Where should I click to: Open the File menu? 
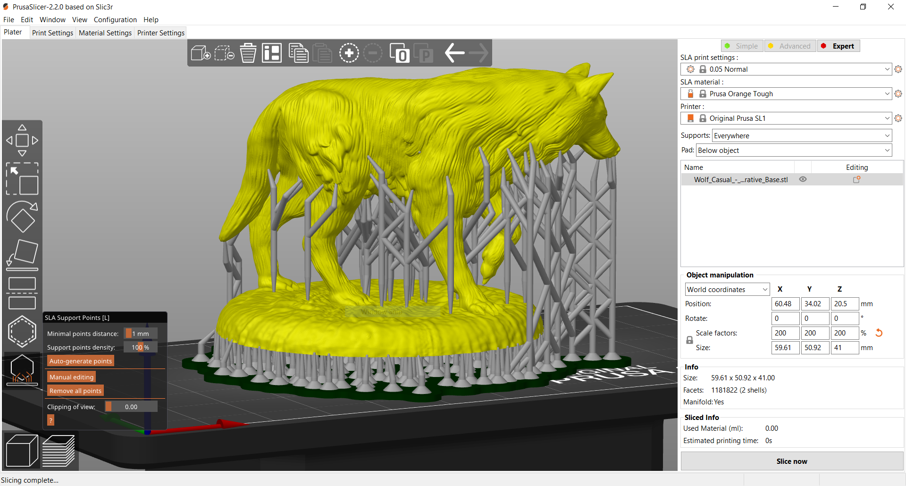coord(9,20)
